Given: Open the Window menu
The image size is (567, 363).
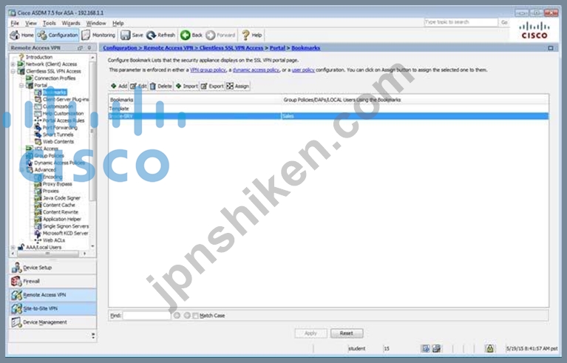Looking at the screenshot, I should [x=96, y=23].
